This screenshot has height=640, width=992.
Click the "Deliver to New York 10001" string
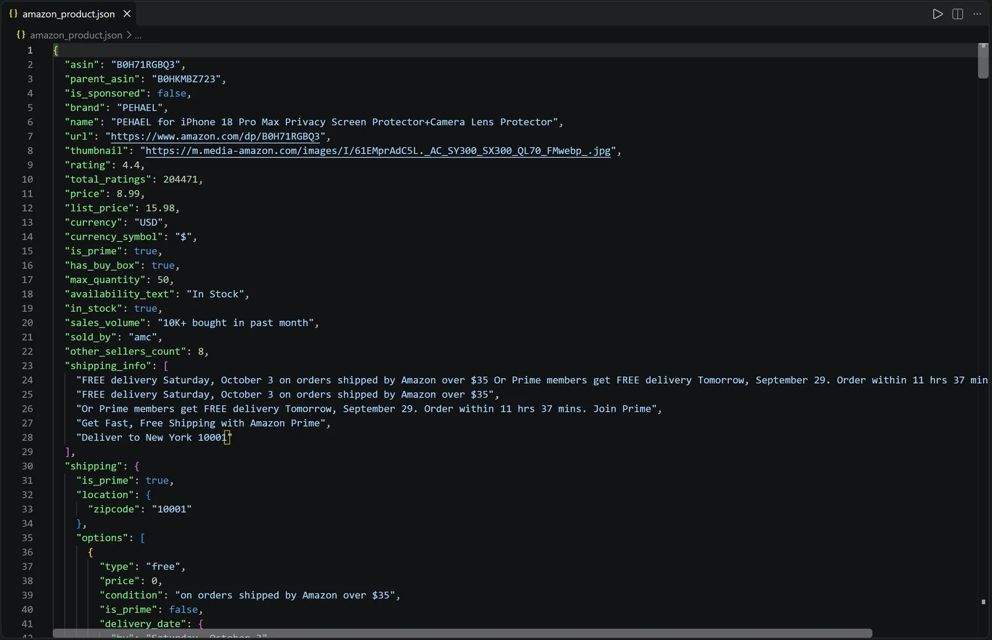154,438
